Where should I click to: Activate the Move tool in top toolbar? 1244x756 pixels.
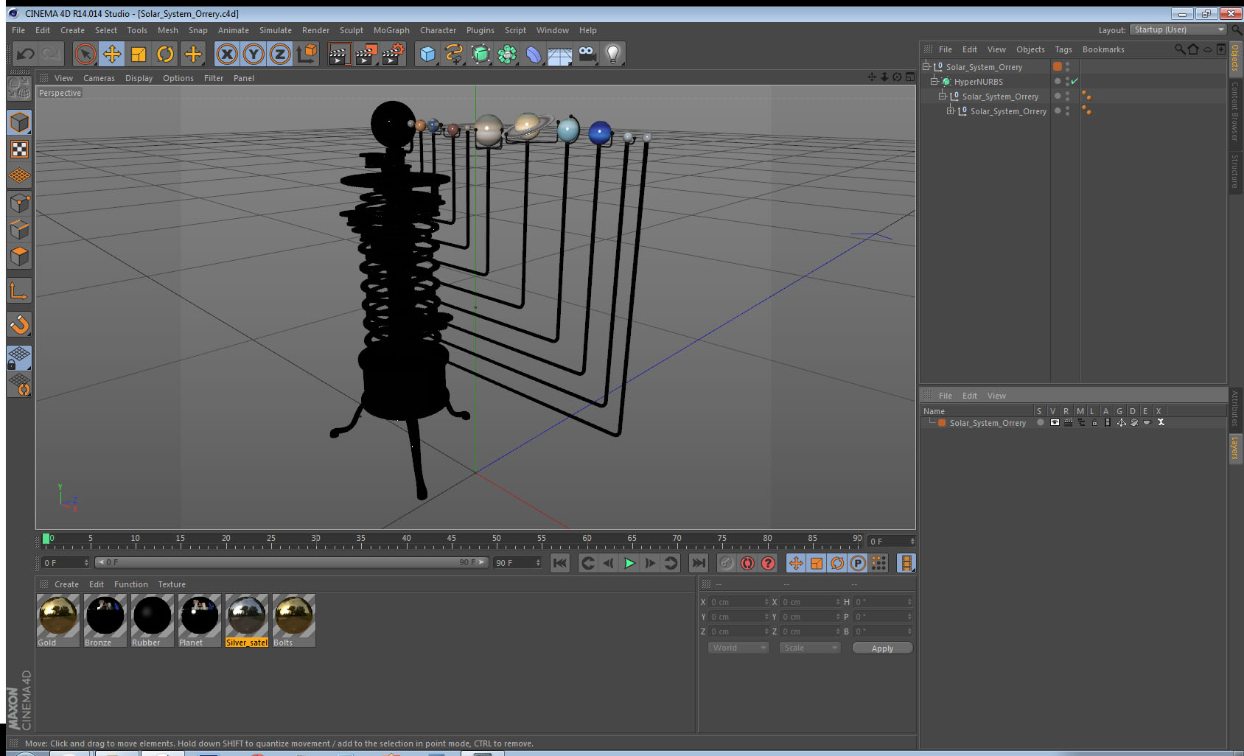[x=112, y=54]
